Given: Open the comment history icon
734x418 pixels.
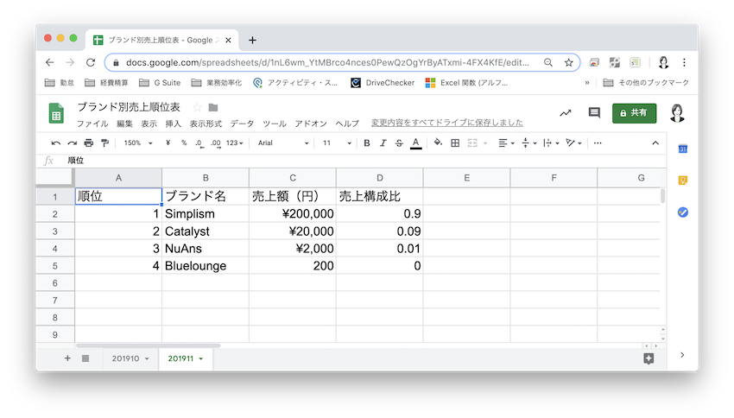Looking at the screenshot, I should 594,112.
